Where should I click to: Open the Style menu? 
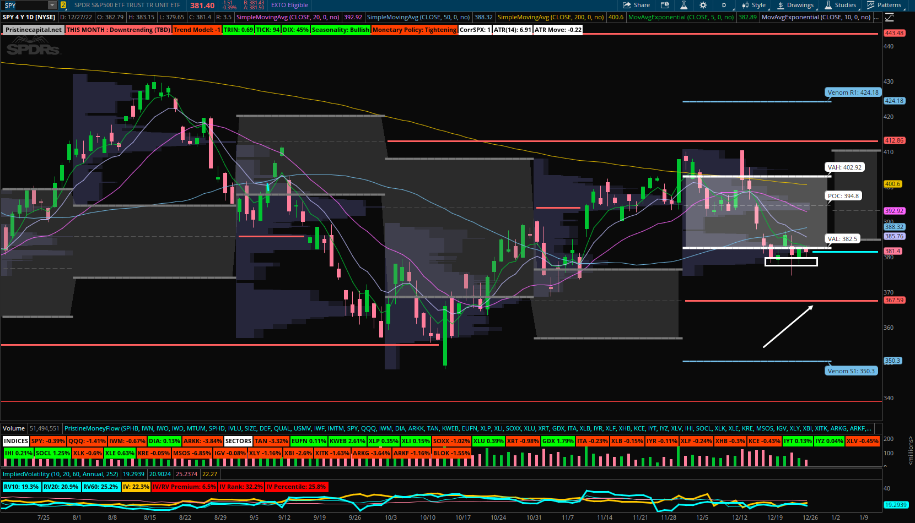click(x=754, y=5)
